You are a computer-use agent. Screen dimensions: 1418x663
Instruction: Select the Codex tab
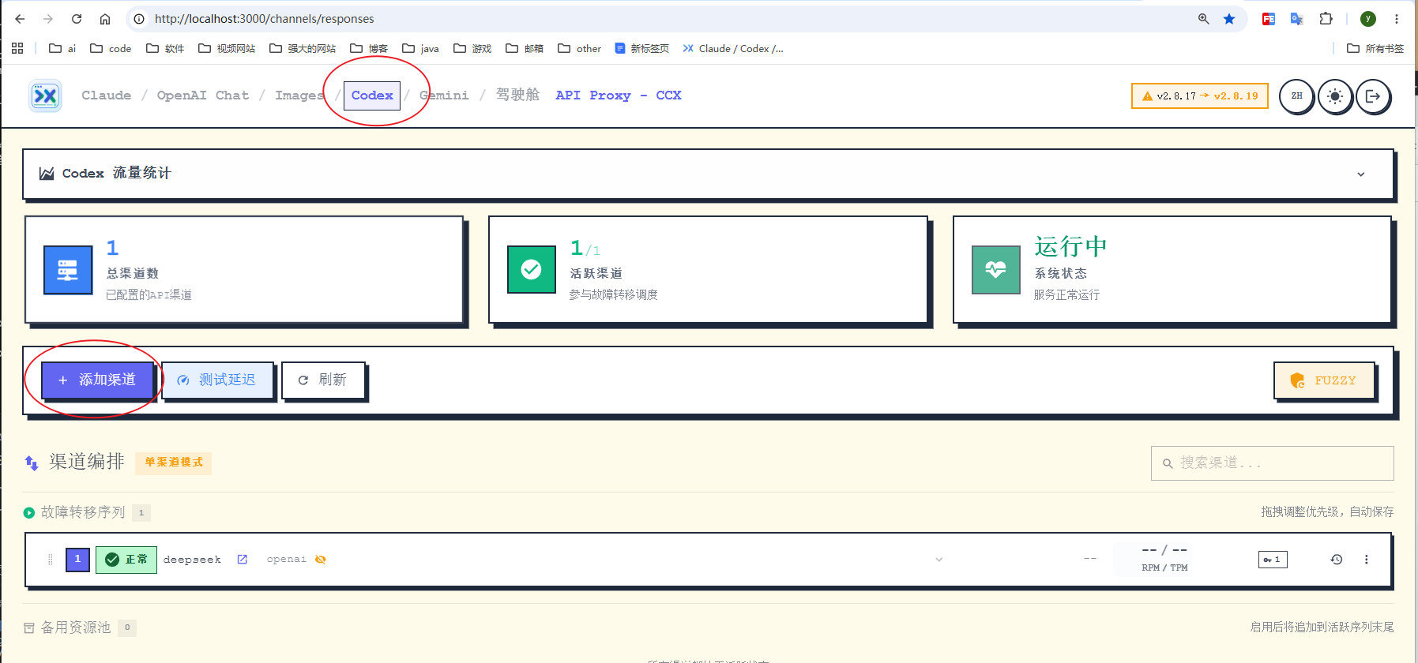372,96
